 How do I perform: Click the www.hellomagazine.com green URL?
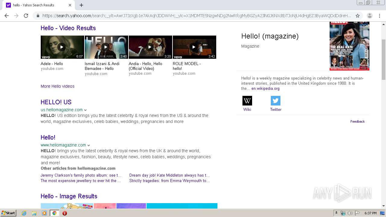[x=63, y=145]
